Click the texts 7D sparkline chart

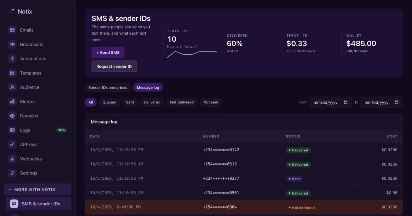pos(192,54)
